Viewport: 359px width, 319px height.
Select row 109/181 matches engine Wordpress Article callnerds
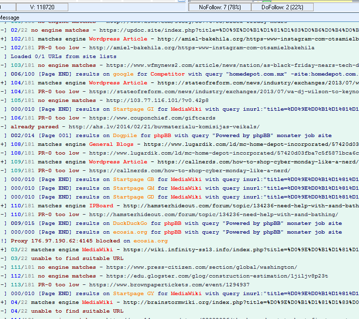pos(179,161)
